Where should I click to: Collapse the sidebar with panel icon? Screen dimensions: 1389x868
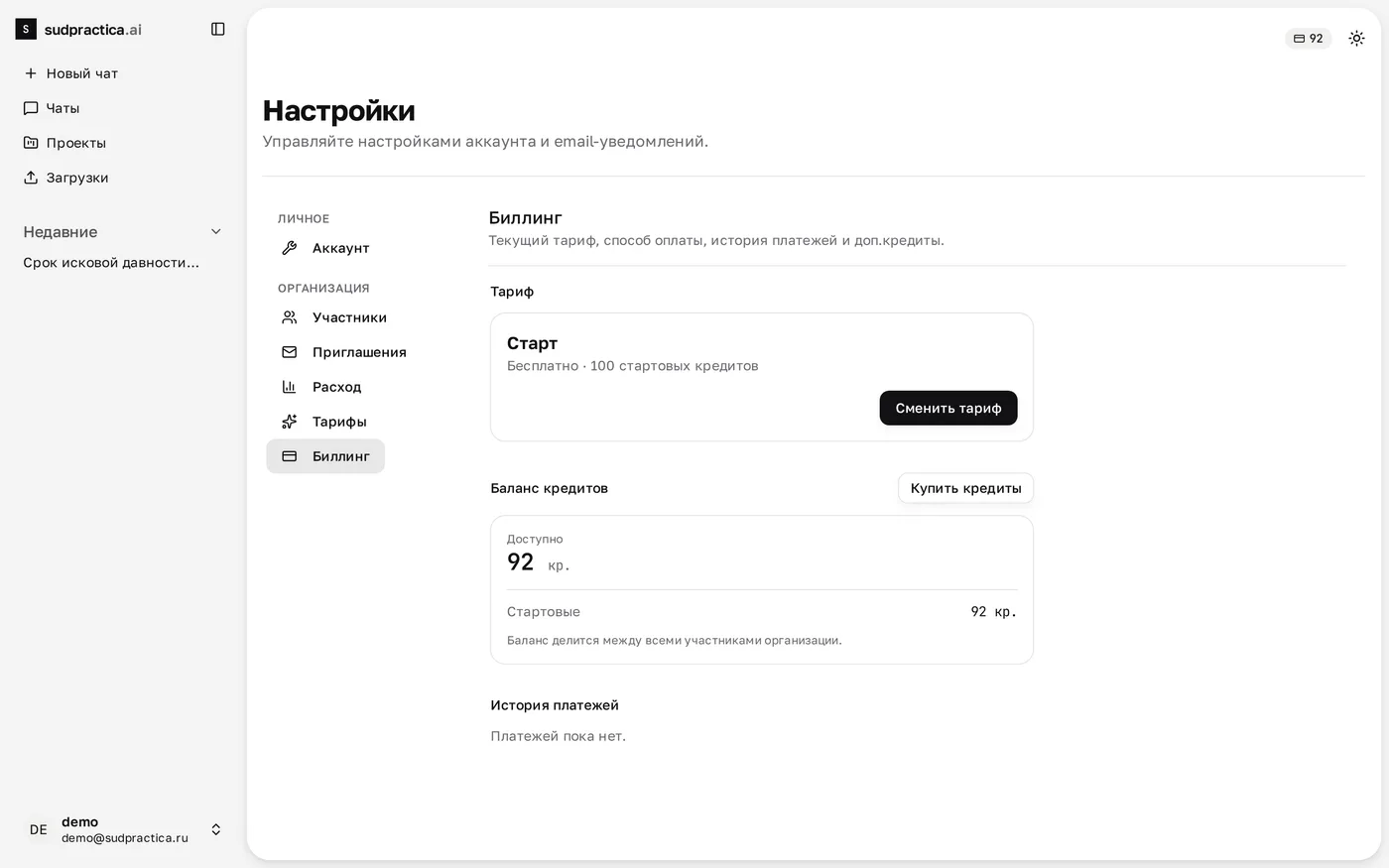click(218, 30)
